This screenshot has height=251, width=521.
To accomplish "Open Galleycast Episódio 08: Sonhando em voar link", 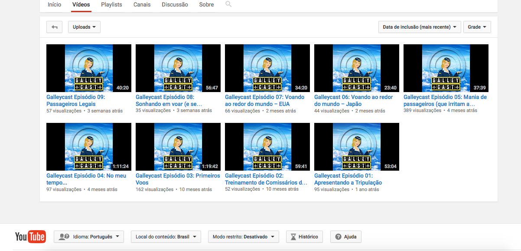I will click(x=169, y=101).
